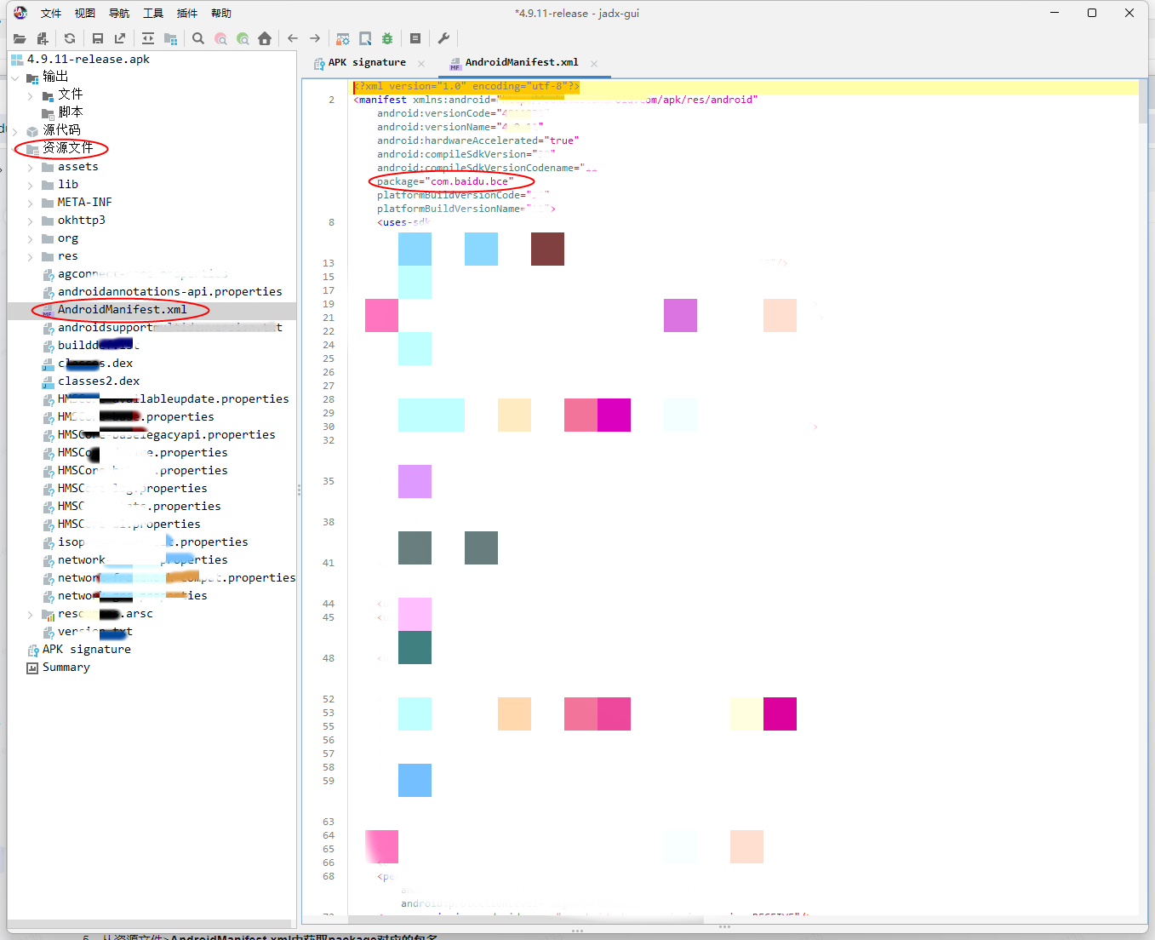
Task: Click the APK signature tree item icon
Action: [33, 650]
